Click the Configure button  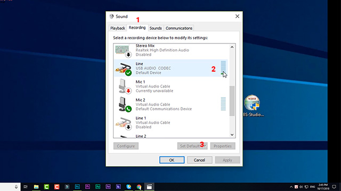126,146
